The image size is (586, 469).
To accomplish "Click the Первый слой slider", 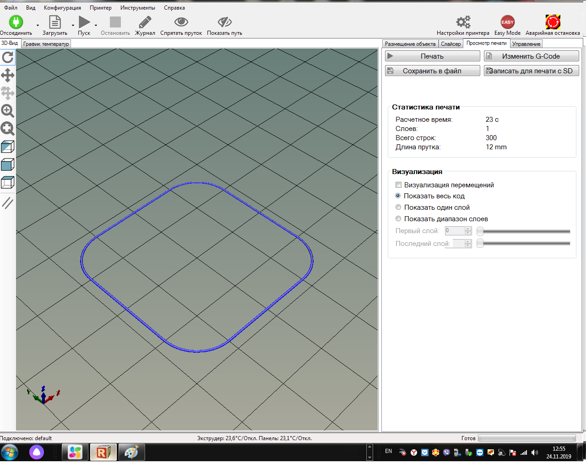I will point(524,231).
